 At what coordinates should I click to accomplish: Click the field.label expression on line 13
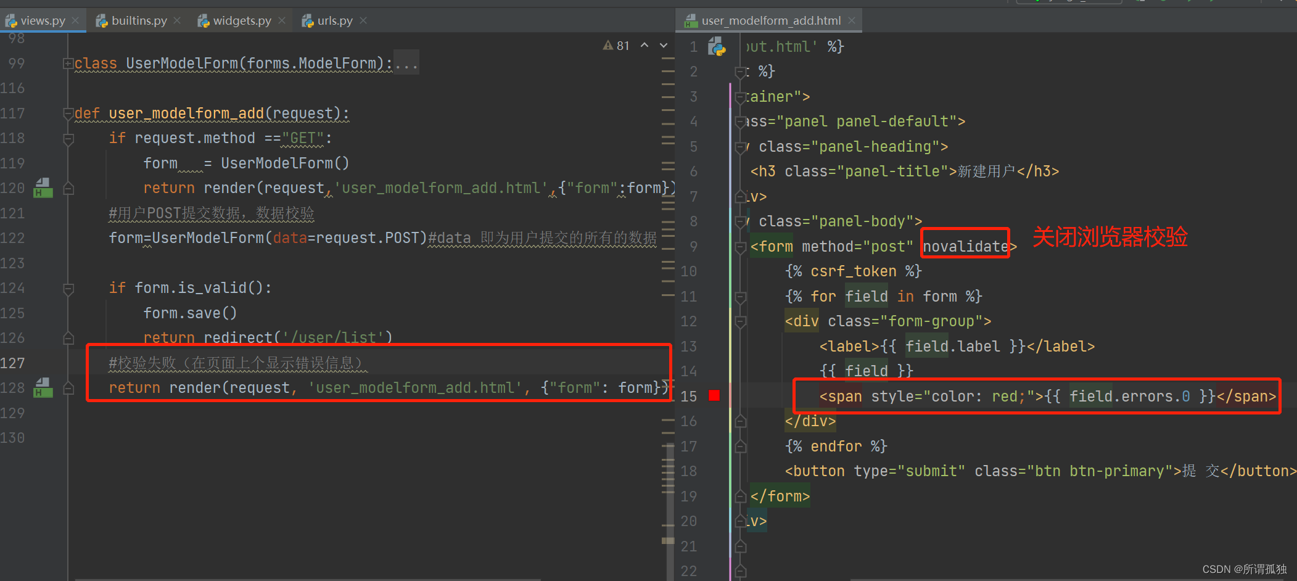(953, 346)
